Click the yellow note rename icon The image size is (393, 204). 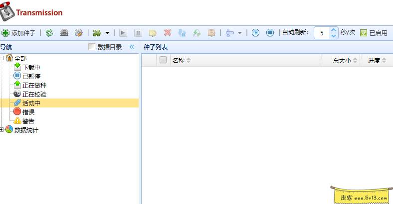point(153,33)
